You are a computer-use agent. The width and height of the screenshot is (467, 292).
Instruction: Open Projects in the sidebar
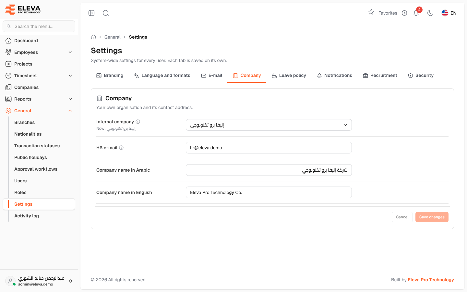(x=39, y=64)
